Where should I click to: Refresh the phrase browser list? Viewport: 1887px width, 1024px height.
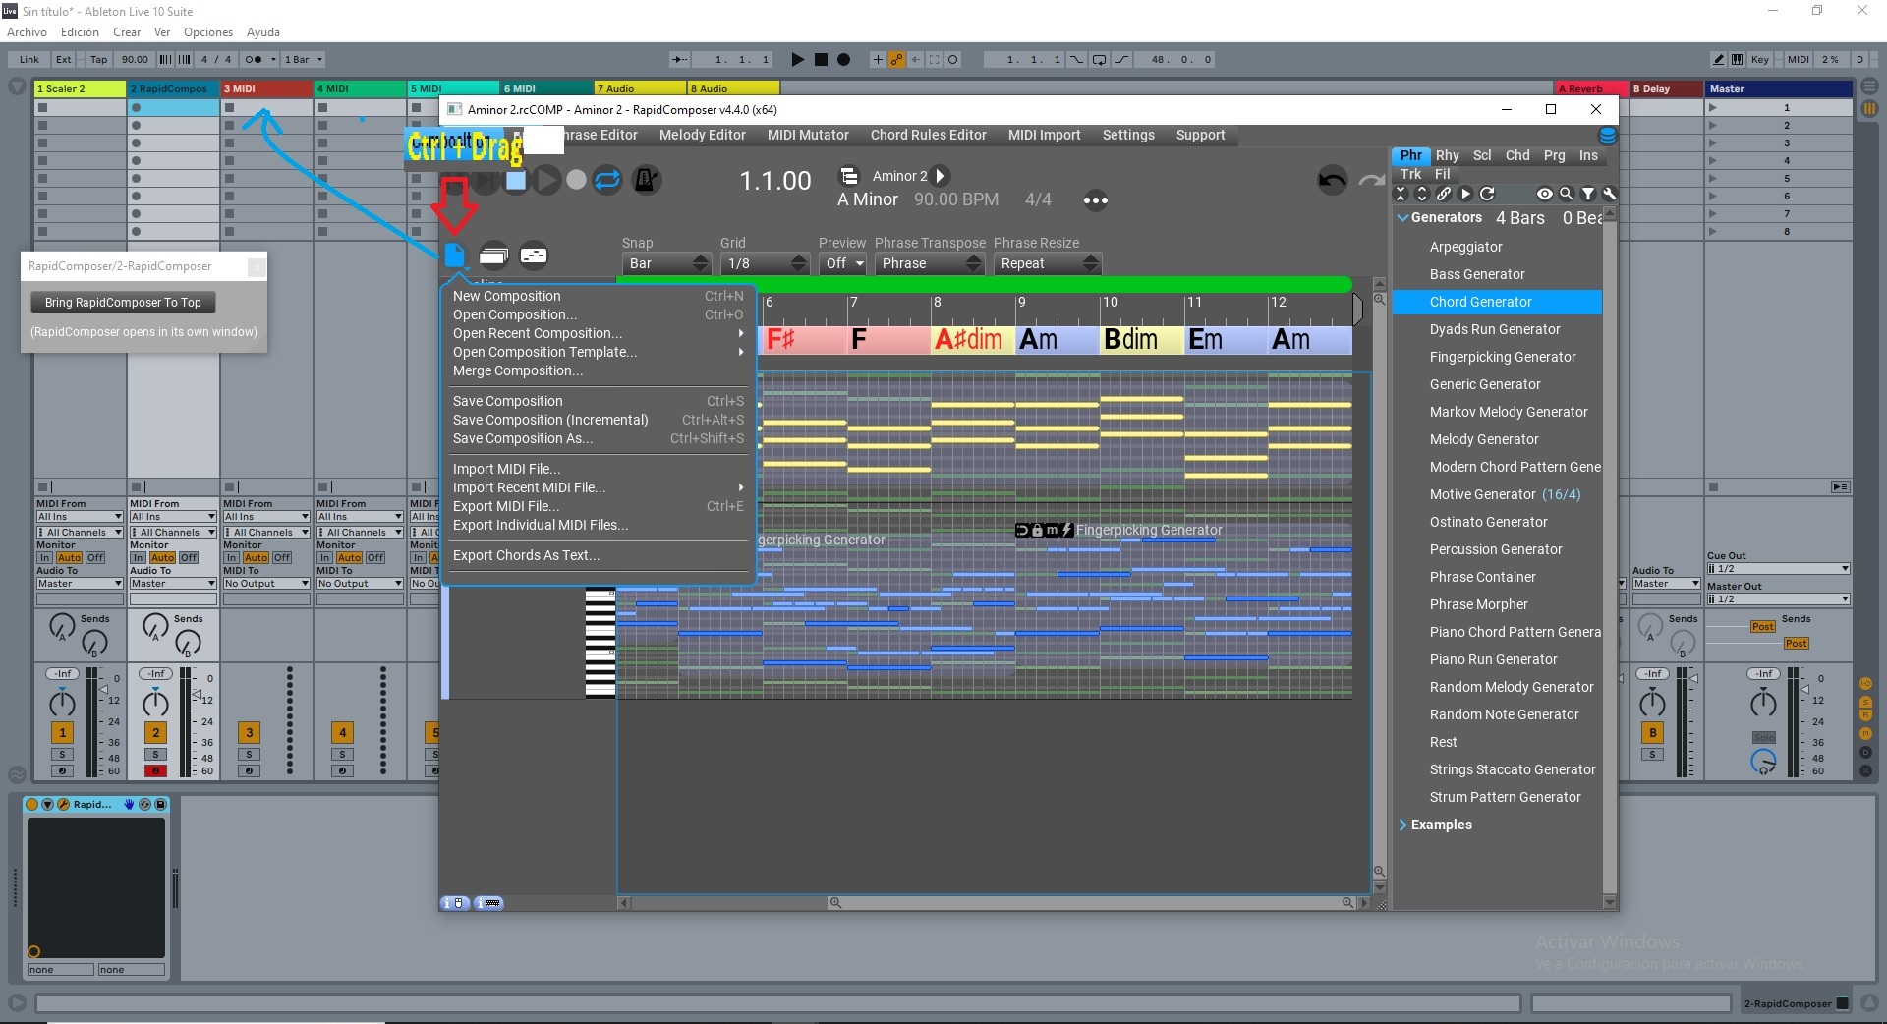tap(1487, 194)
